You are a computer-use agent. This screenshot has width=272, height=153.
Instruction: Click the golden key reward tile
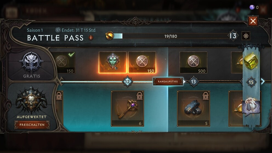coord(127,109)
